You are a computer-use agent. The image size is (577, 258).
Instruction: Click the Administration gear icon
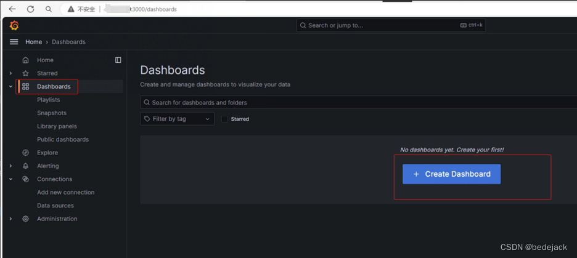coord(25,219)
